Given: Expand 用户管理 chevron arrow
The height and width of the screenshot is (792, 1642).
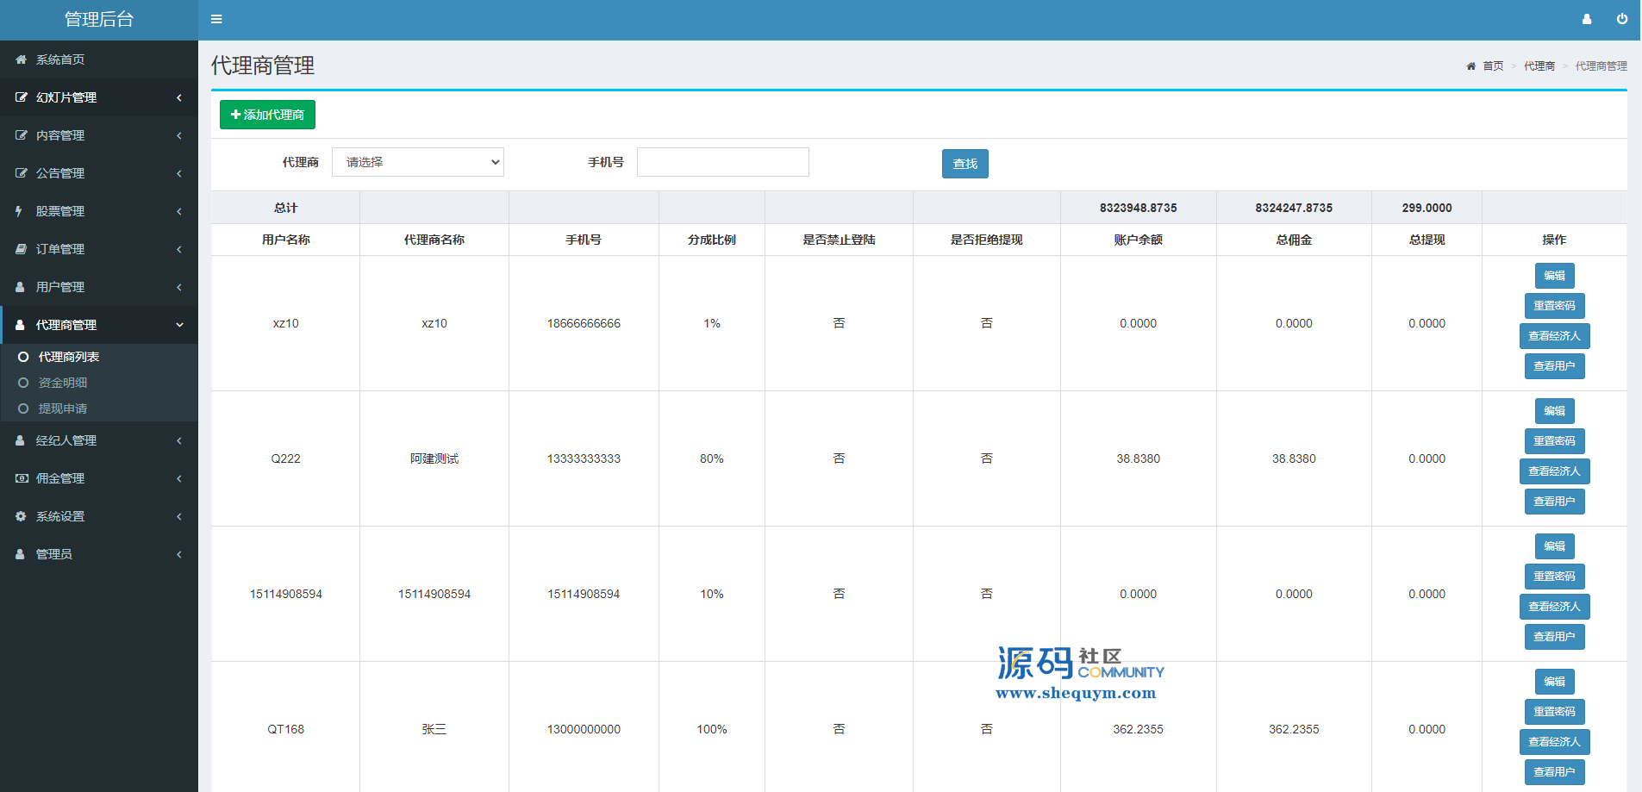Looking at the screenshot, I should pyautogui.click(x=179, y=287).
